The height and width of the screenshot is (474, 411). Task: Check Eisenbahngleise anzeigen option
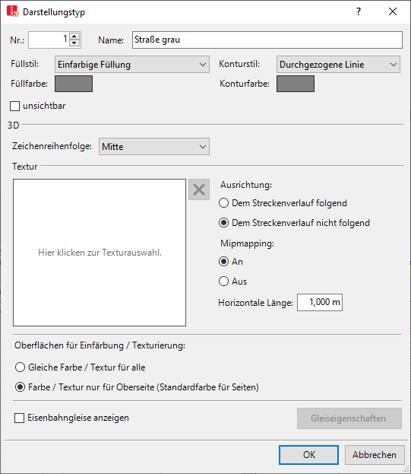[19, 418]
